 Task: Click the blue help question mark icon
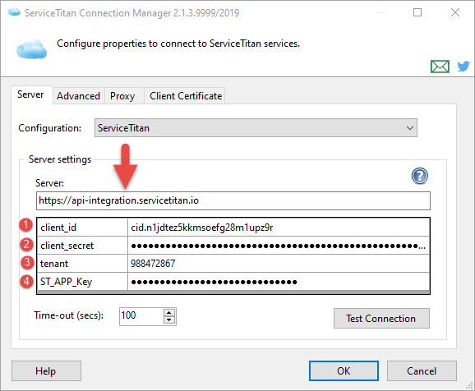click(420, 176)
